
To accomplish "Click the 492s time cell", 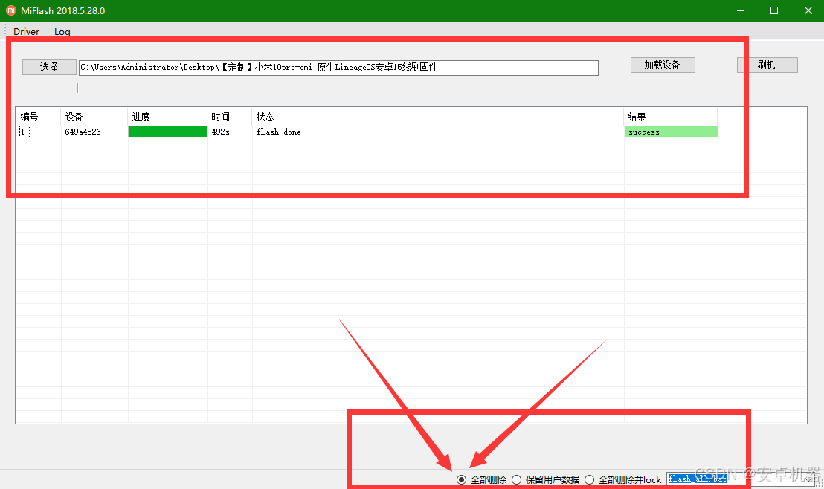I will click(221, 132).
